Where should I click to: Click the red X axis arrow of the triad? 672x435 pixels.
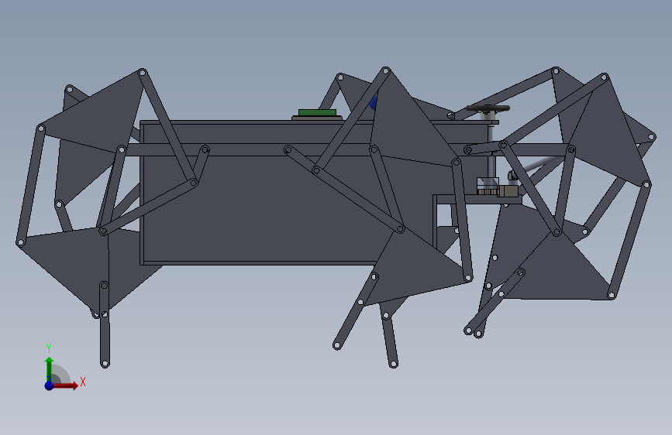[65, 385]
